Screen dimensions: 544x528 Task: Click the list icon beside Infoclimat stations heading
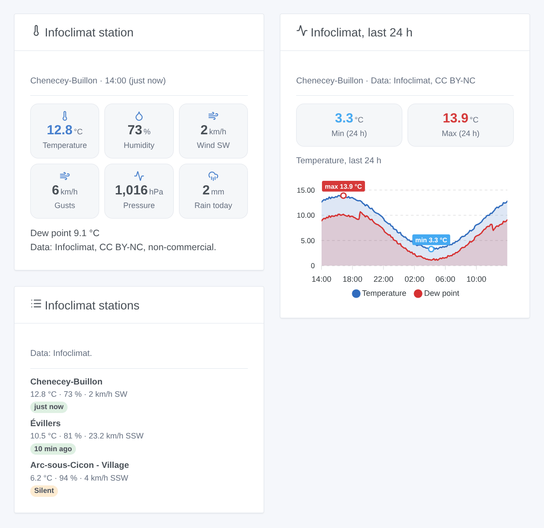[x=36, y=304]
